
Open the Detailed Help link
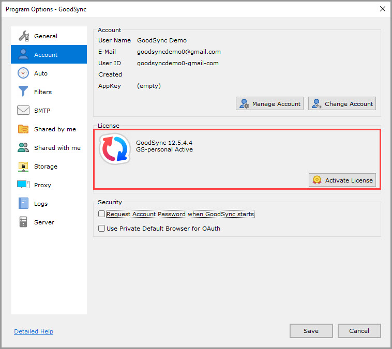point(34,331)
